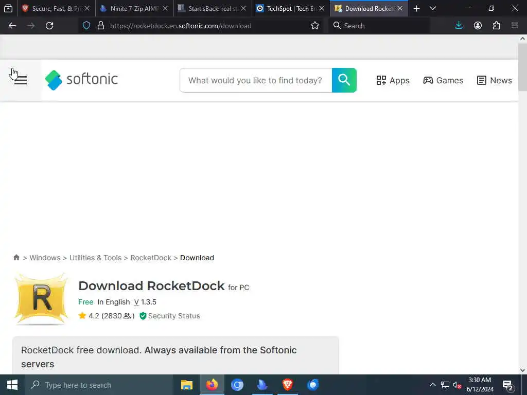Viewport: 527px width, 395px height.
Task: Close the Download RocketDock tab
Action: click(x=399, y=8)
